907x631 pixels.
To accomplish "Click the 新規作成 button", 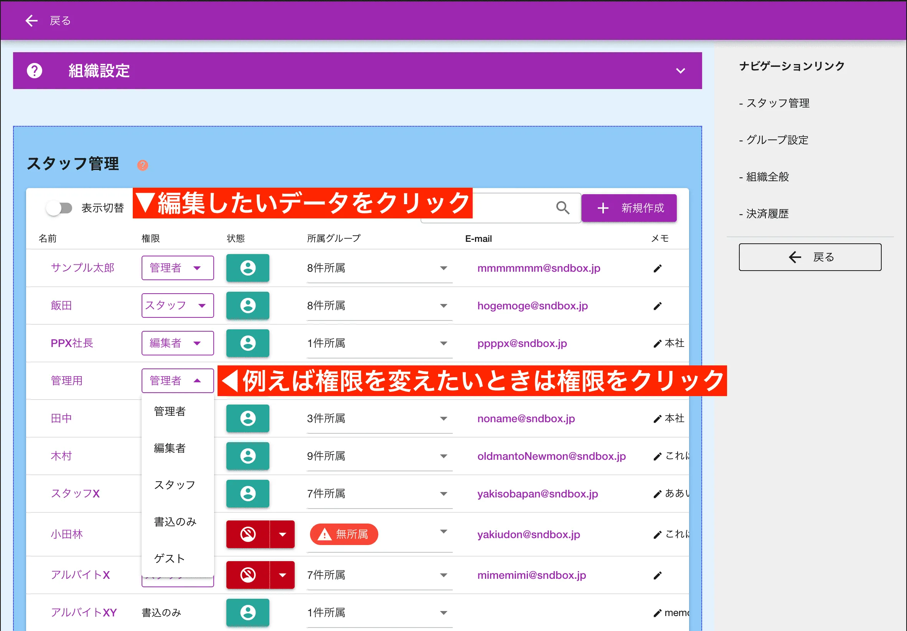I will pos(629,208).
